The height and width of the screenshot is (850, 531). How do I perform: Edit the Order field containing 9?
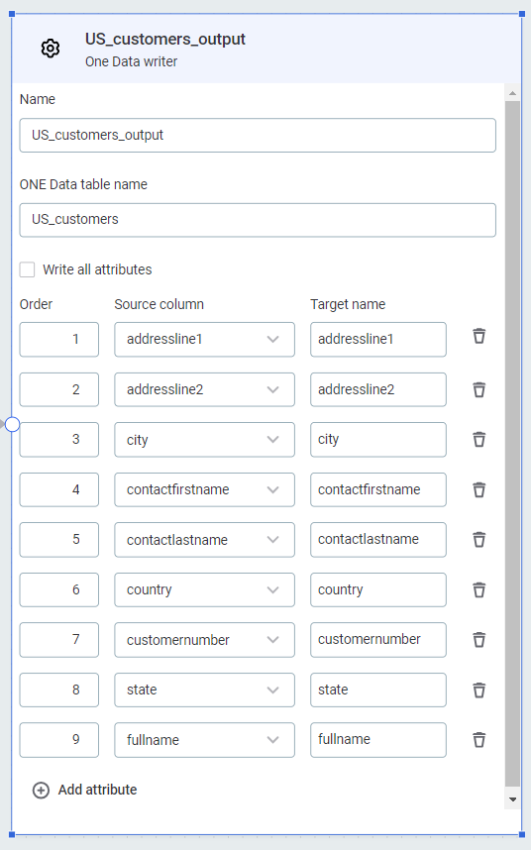[59, 740]
